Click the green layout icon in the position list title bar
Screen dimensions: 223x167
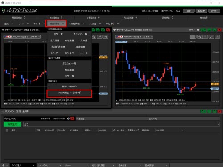(x=203, y=111)
